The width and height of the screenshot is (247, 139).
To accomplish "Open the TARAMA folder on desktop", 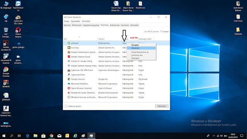I will 238,31.
